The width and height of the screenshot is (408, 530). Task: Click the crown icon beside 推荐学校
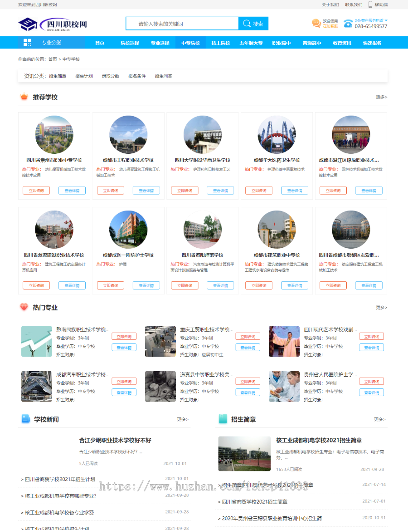[24, 97]
